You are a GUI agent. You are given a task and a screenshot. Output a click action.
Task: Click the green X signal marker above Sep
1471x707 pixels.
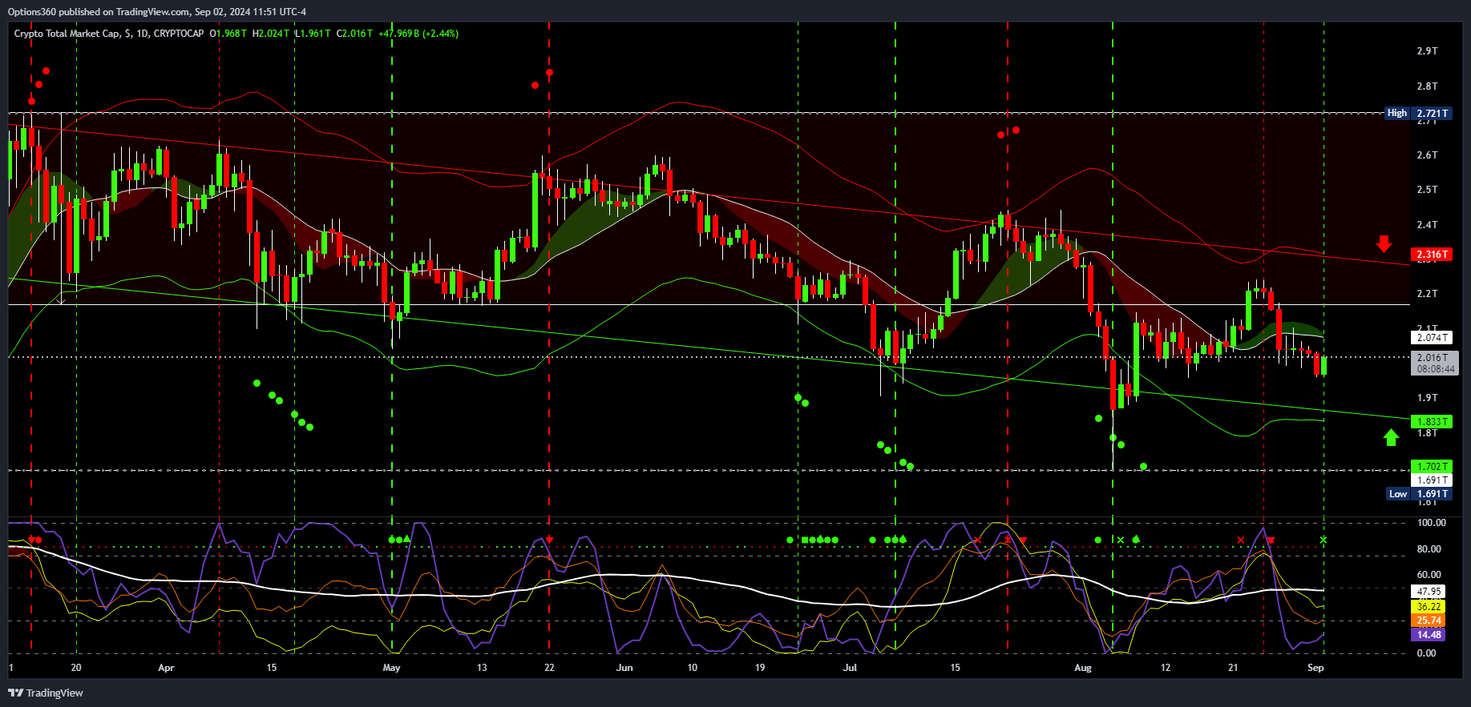pyautogui.click(x=1323, y=540)
